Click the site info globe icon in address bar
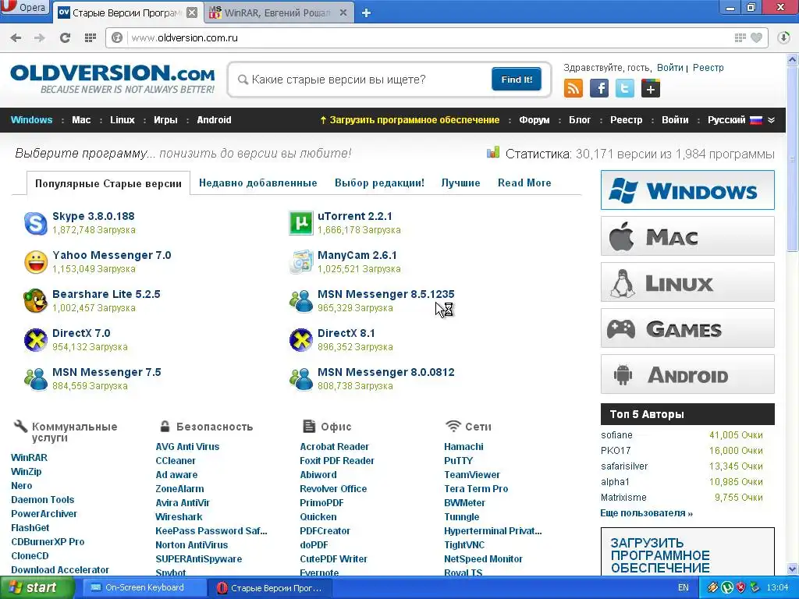The image size is (799, 599). (x=117, y=37)
